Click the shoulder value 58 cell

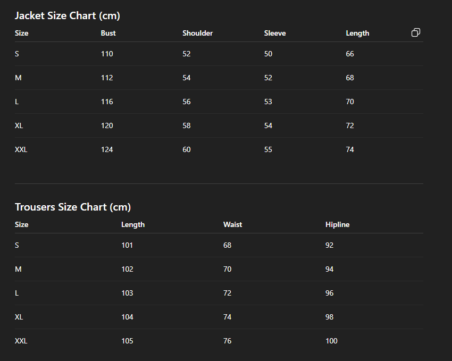(187, 125)
